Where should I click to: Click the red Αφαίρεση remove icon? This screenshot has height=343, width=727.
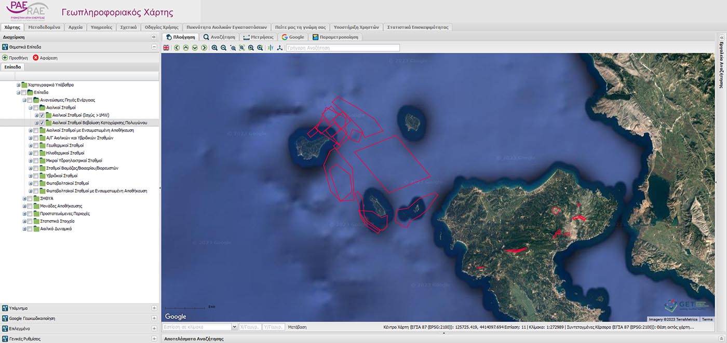[x=36, y=58]
